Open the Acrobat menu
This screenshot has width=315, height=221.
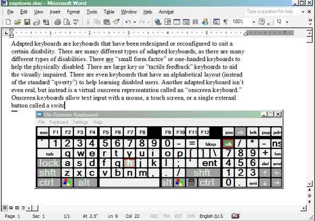point(166,12)
